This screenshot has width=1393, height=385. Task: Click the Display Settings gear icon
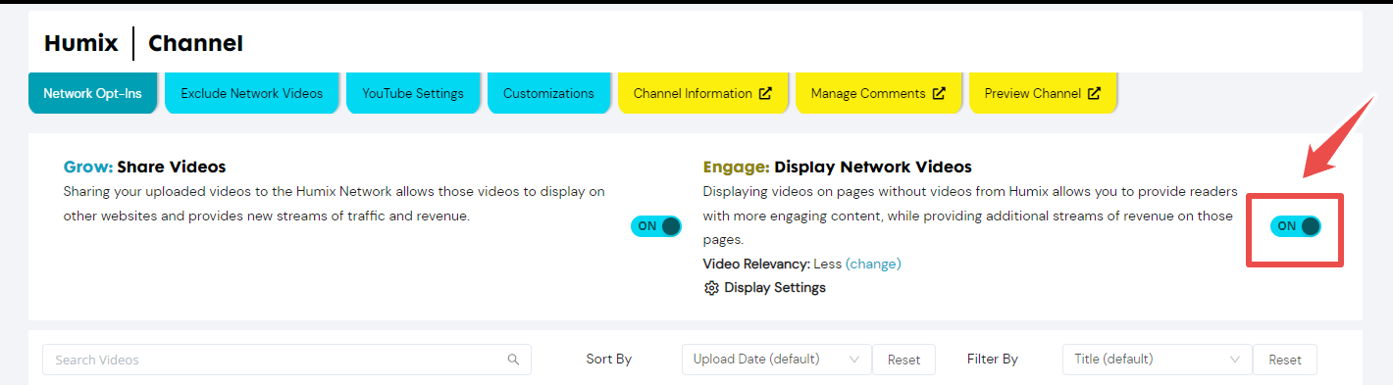[x=712, y=288]
